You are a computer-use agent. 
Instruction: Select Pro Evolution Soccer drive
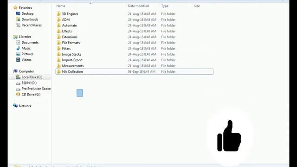[36, 89]
